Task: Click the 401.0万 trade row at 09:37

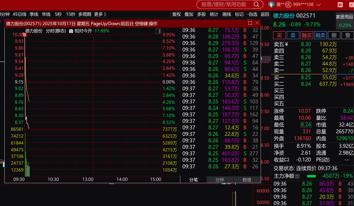Action: point(220,154)
